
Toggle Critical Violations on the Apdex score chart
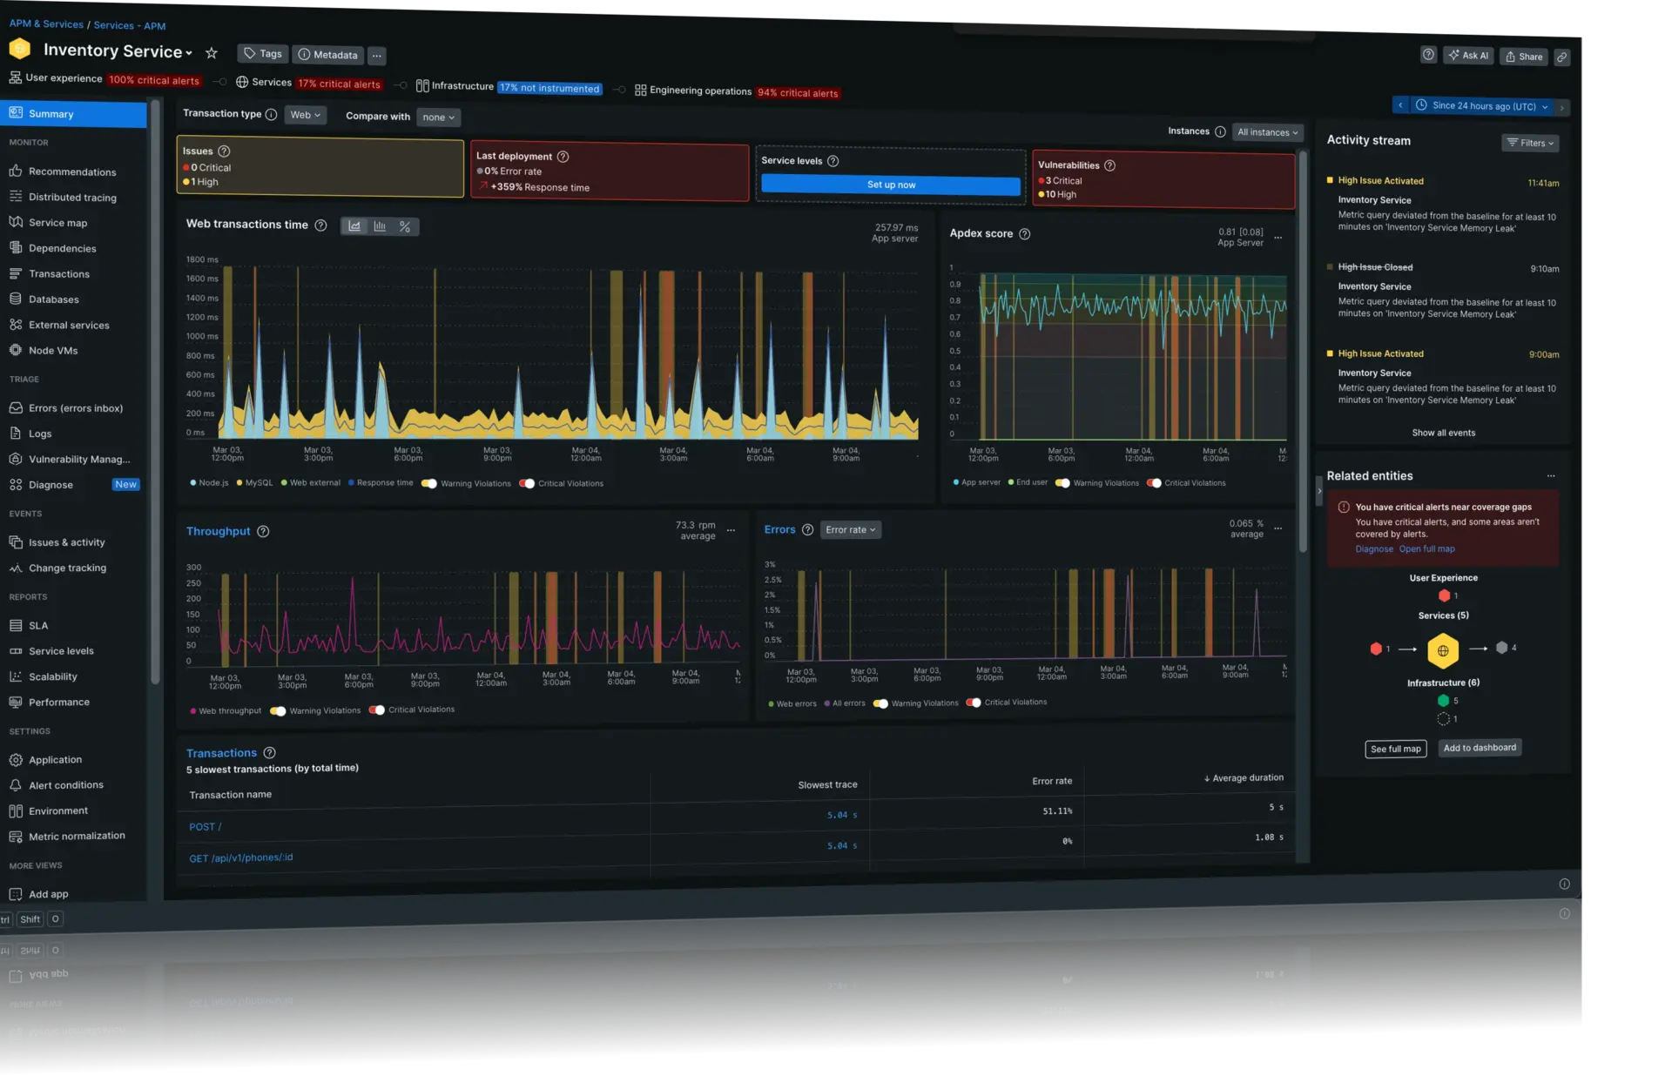click(1153, 483)
